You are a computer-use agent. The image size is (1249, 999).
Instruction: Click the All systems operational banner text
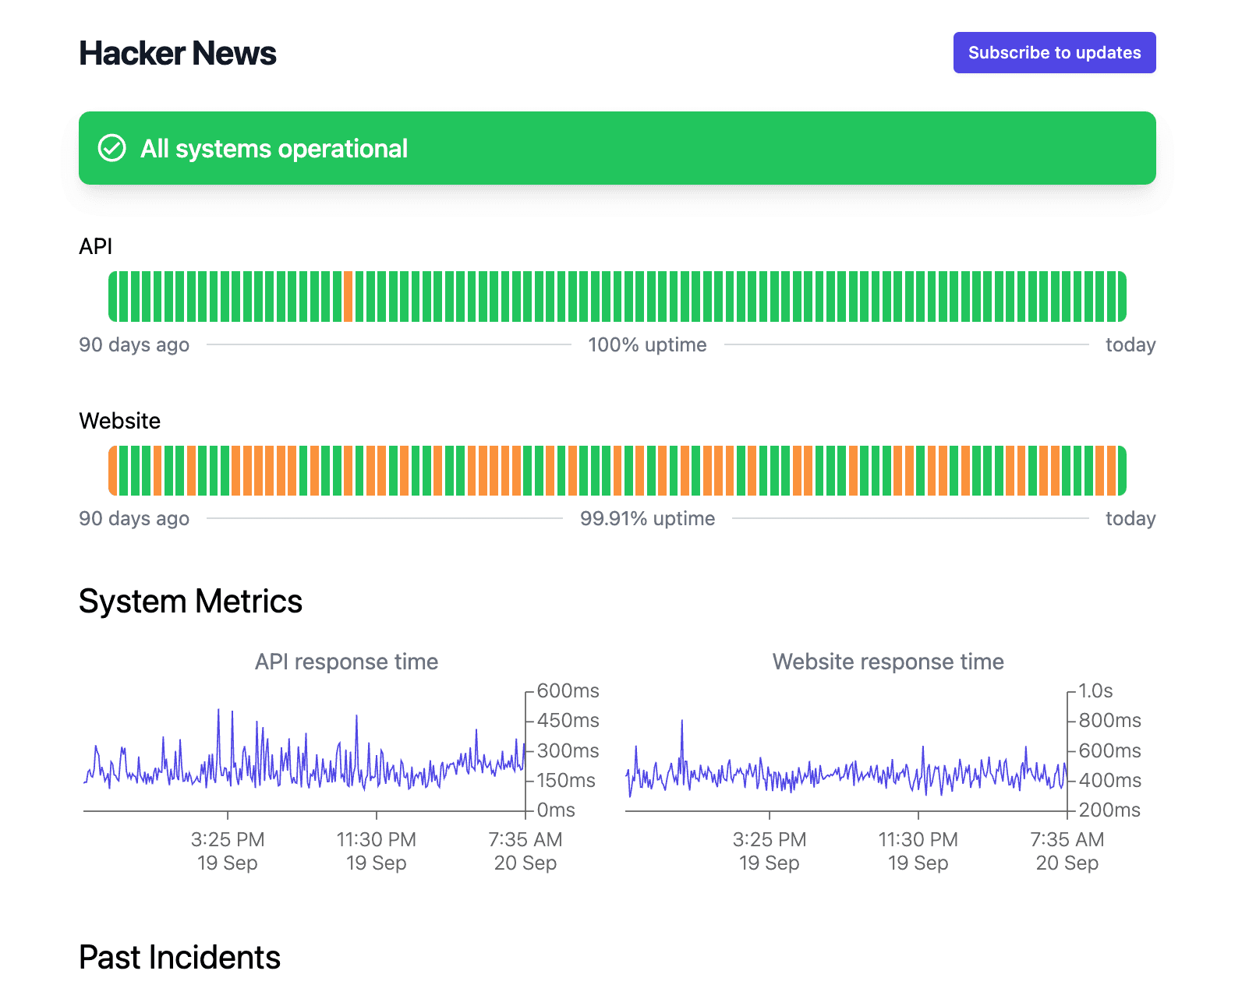point(274,149)
